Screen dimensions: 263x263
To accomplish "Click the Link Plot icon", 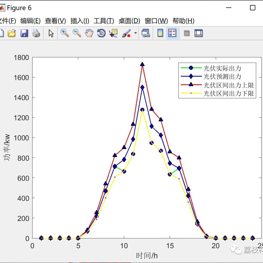I will [x=146, y=33].
